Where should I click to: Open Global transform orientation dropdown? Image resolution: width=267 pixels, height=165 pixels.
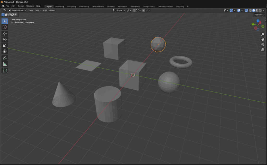point(119,10)
